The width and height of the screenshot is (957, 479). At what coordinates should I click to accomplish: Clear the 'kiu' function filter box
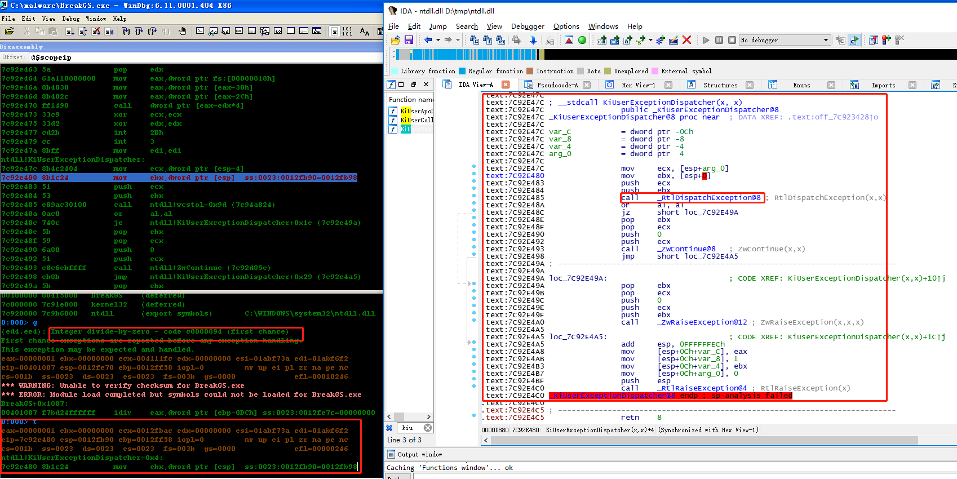click(x=428, y=428)
